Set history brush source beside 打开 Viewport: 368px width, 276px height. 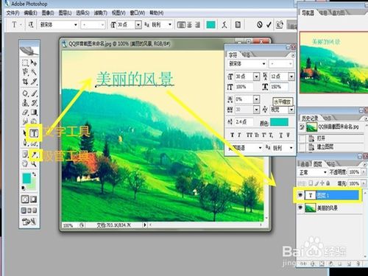(x=302, y=138)
